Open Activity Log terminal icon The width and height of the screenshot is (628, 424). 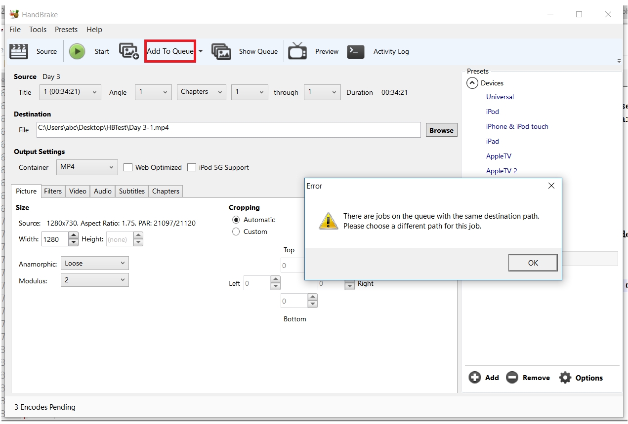tap(356, 51)
